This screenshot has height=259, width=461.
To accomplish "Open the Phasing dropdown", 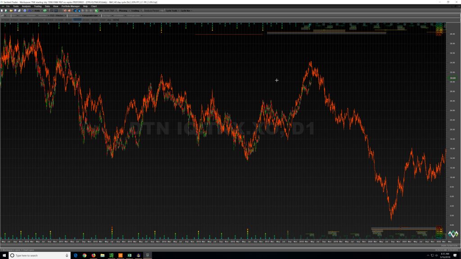I will point(124,11).
